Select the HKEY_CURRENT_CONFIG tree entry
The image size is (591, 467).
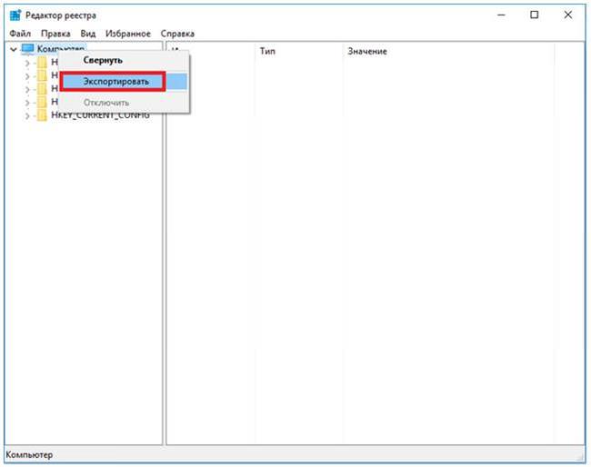[x=100, y=115]
